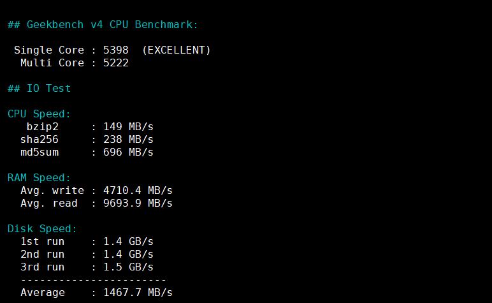Click the Single Core score 5398
Viewport: 492px width, 303px height.
(115, 50)
